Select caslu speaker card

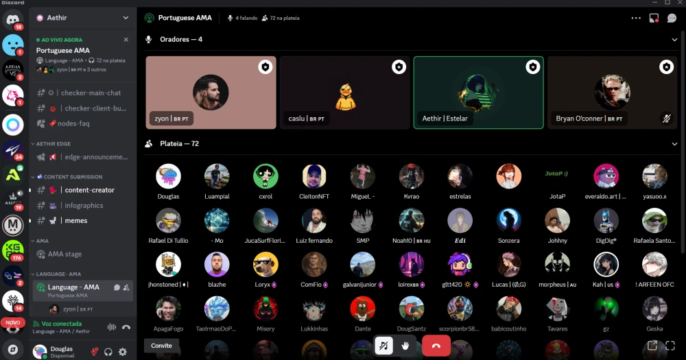[x=345, y=93]
